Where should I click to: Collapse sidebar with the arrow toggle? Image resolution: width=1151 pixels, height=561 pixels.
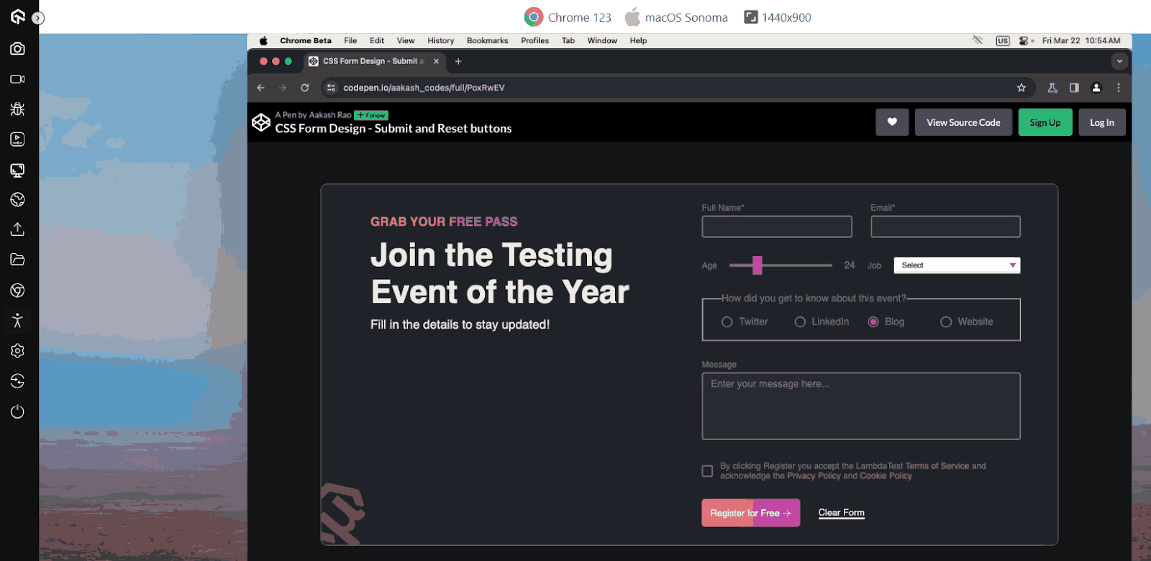point(38,18)
